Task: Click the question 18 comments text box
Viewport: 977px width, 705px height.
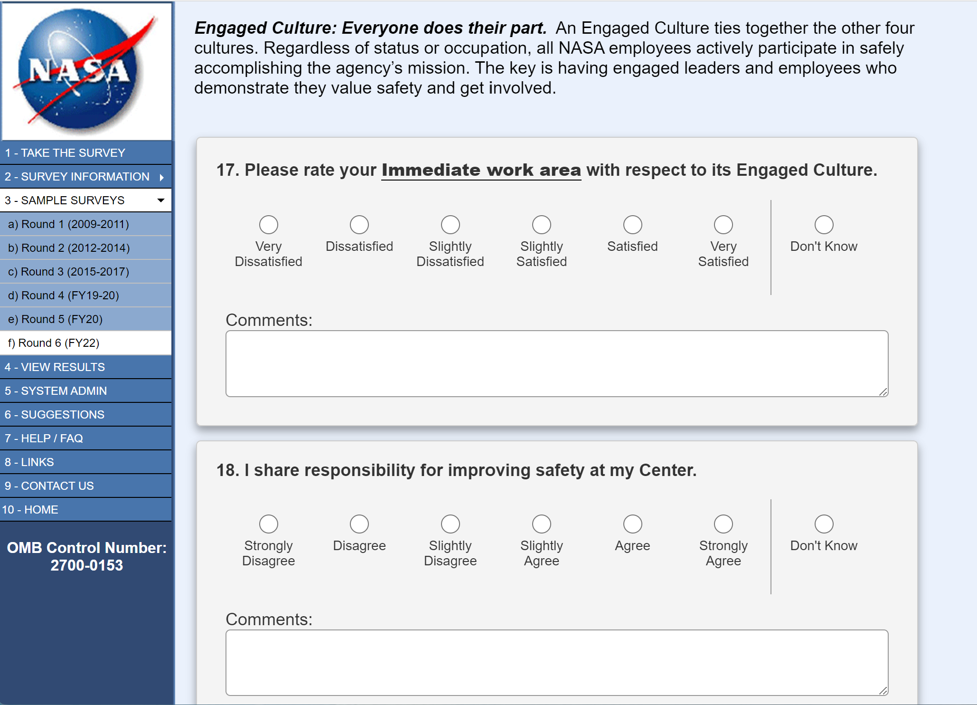Action: click(556, 663)
